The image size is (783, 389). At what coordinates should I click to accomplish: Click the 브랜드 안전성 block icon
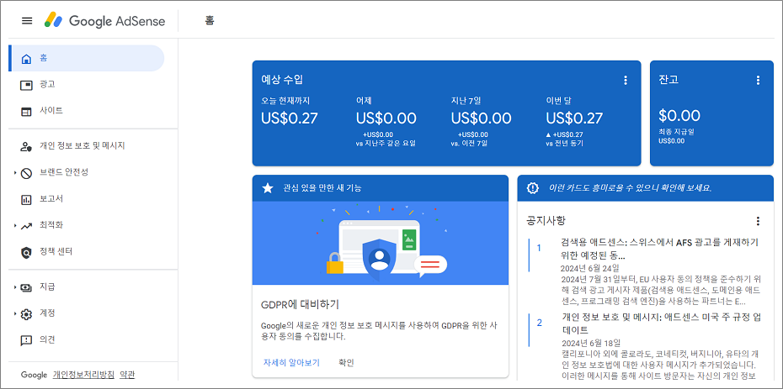[x=26, y=173]
